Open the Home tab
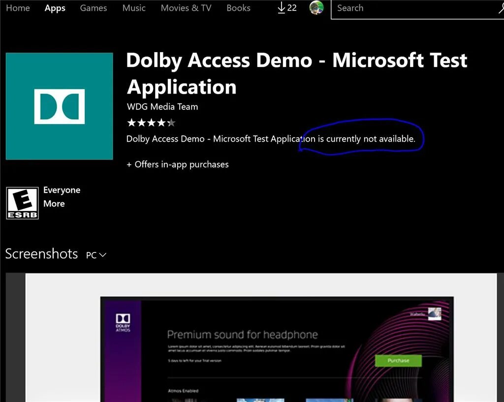This screenshot has height=402, width=504. pos(18,8)
